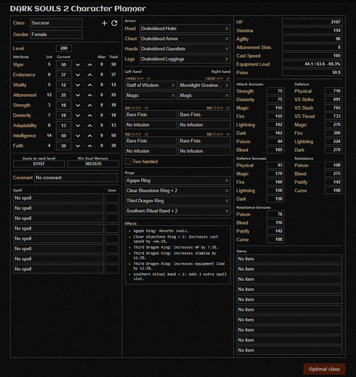
Task: Remove Southern Ritual Band + 2
Action: [x=227, y=211]
